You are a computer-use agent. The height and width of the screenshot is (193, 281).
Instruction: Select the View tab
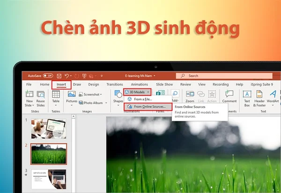pyautogui.click(x=202, y=85)
